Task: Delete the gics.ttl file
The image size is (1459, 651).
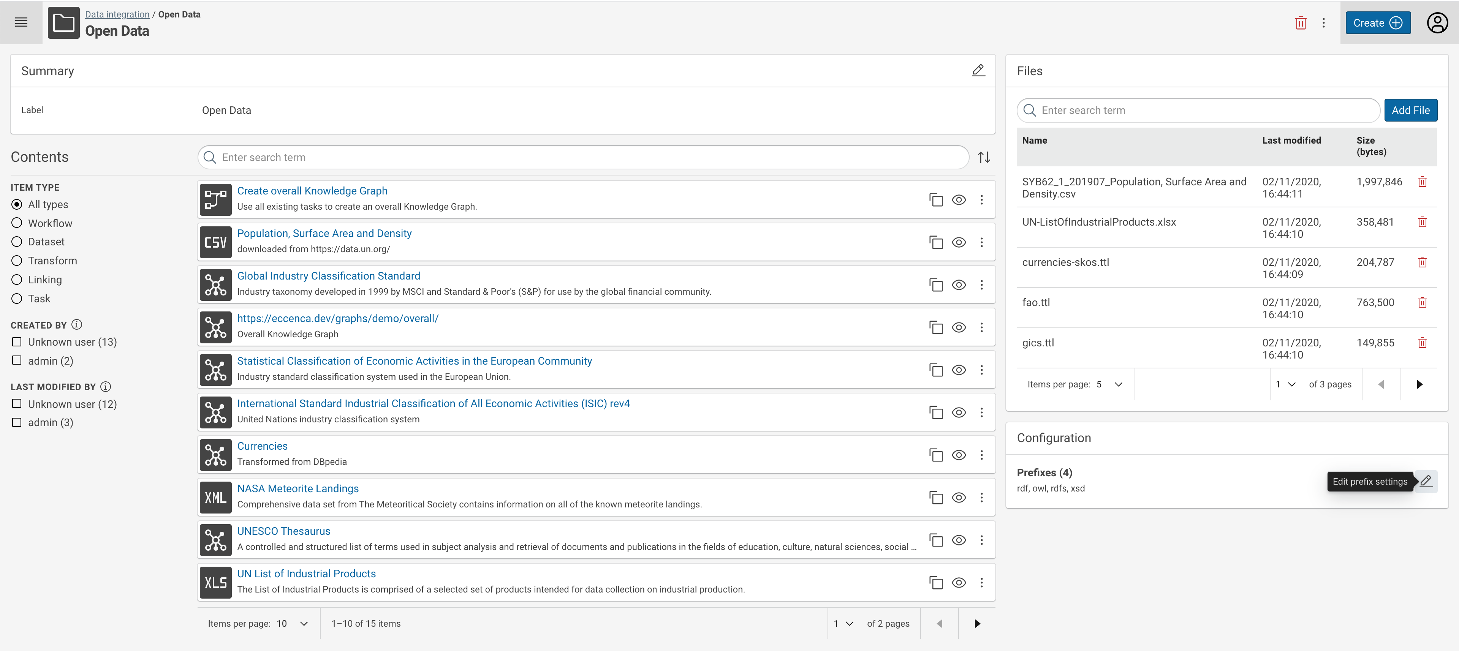Action: (1423, 343)
